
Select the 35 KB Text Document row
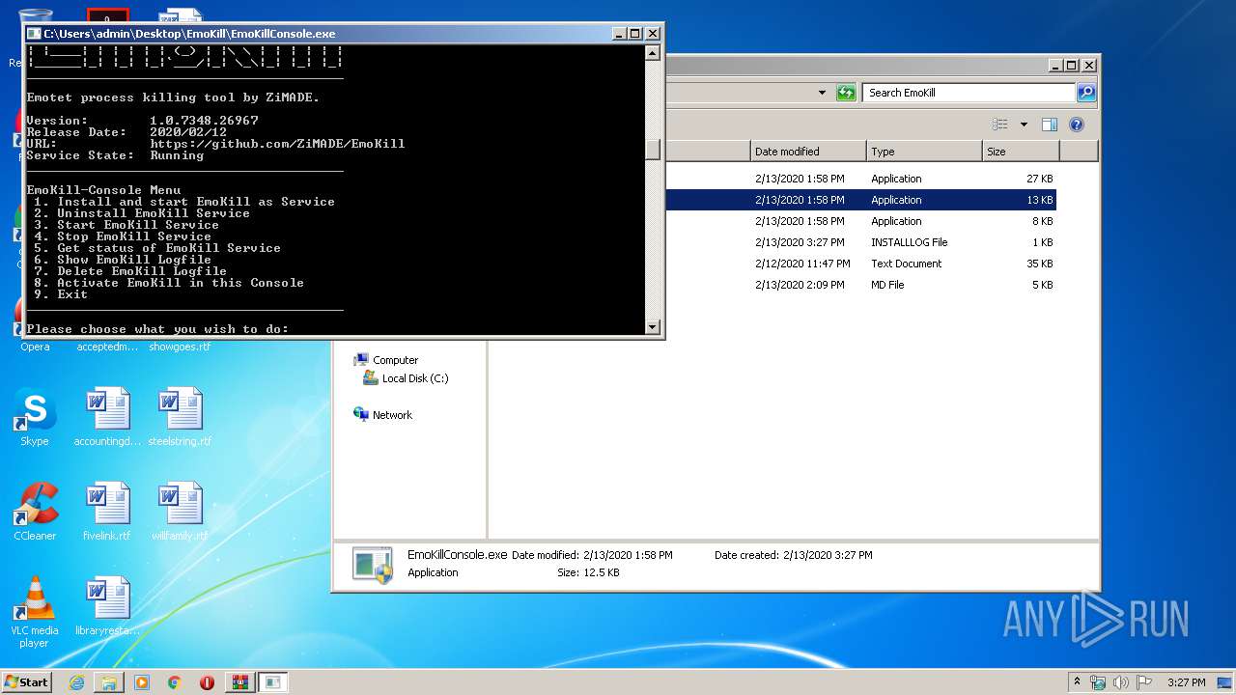point(772,264)
